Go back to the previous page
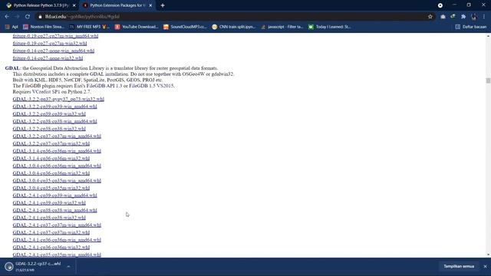This screenshot has height=276, width=491. tap(7, 17)
